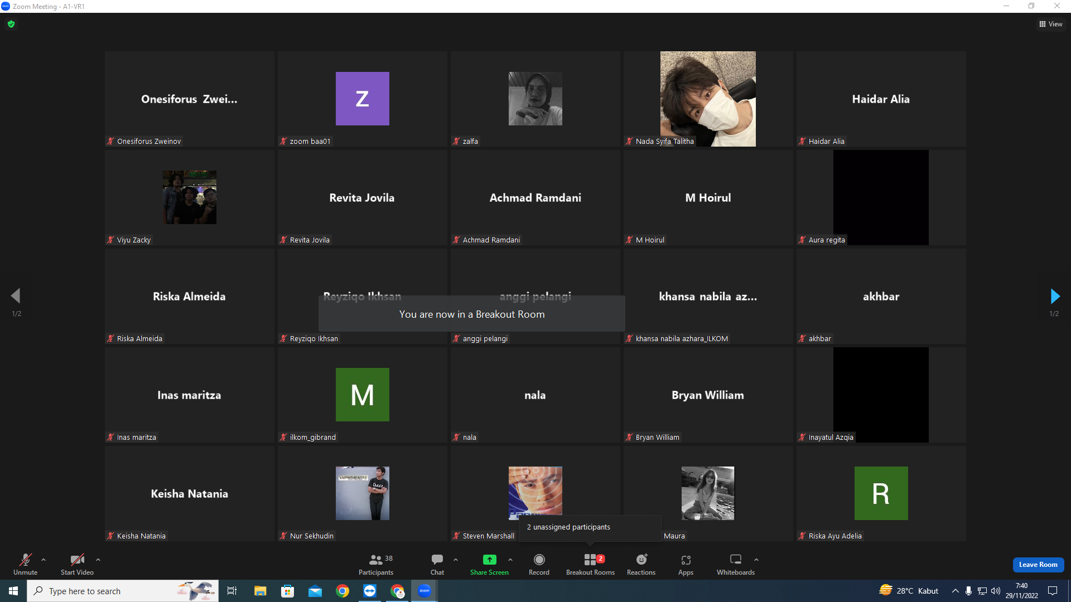This screenshot has width=1071, height=602.
Task: Expand Share Screen options caret
Action: point(510,560)
